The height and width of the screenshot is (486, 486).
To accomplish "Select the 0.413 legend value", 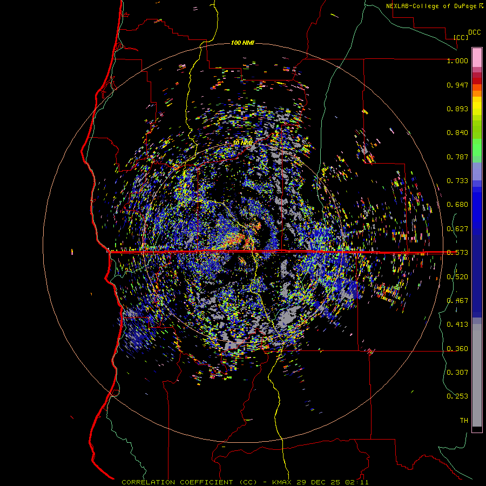I will point(457,325).
